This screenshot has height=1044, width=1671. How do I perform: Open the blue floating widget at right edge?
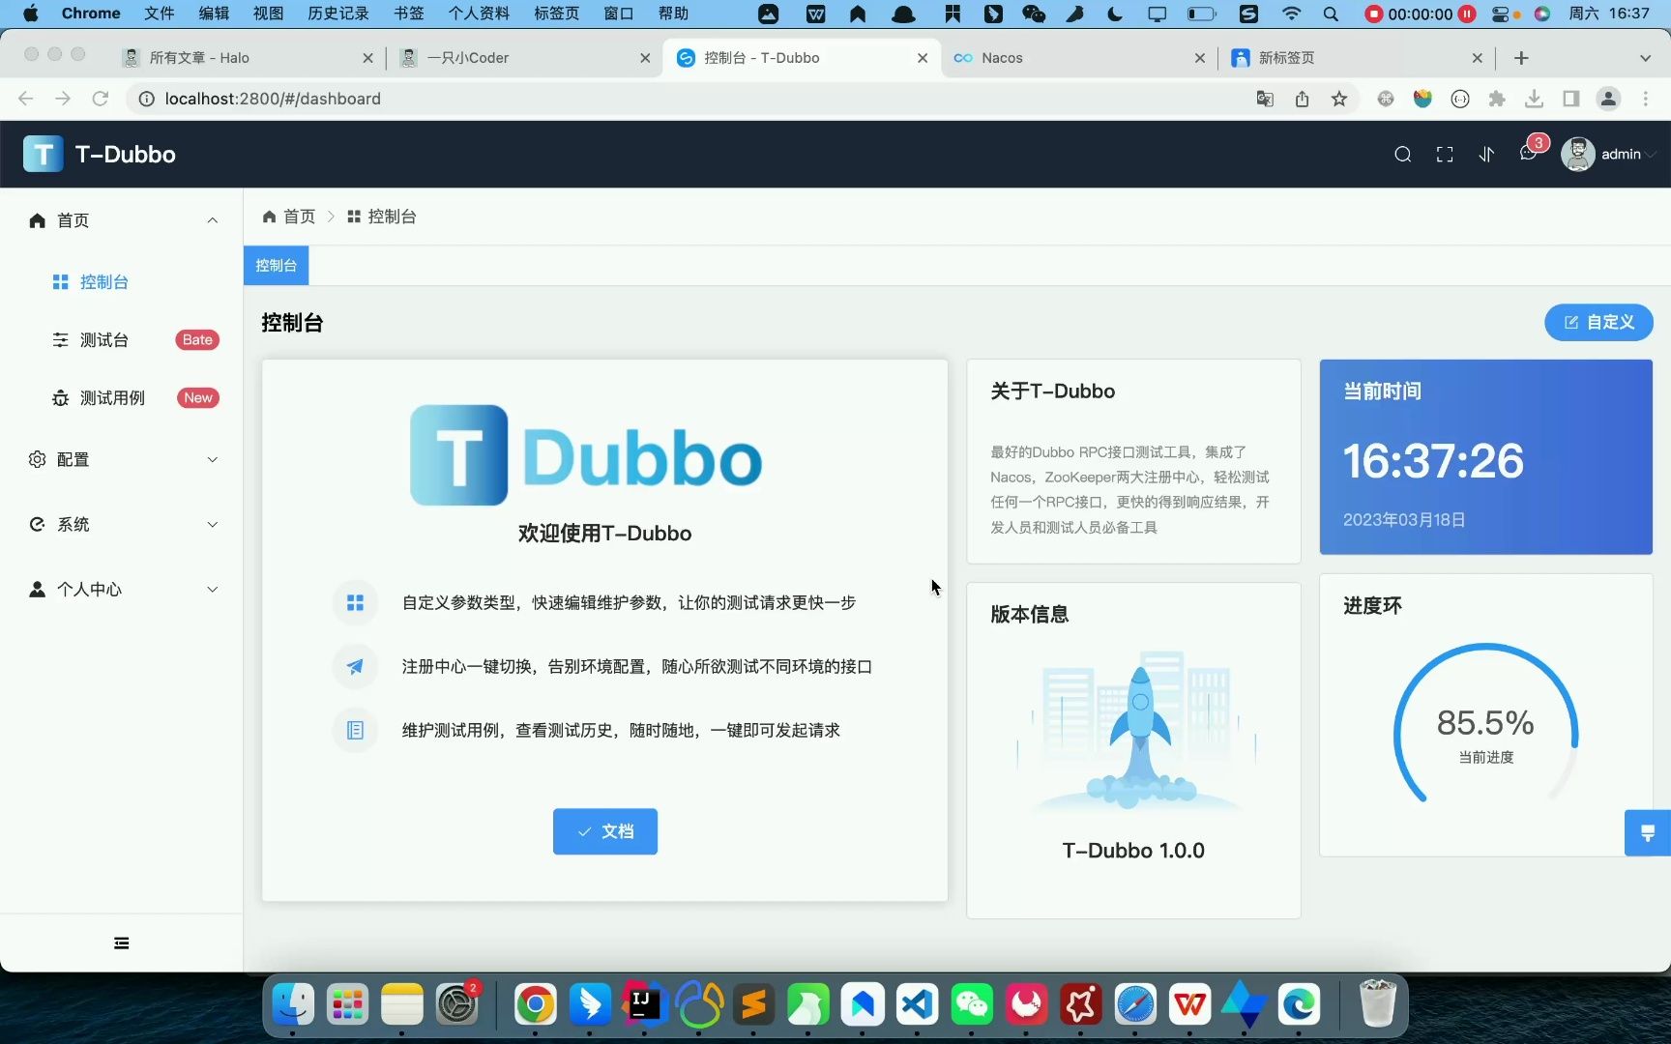pos(1648,833)
